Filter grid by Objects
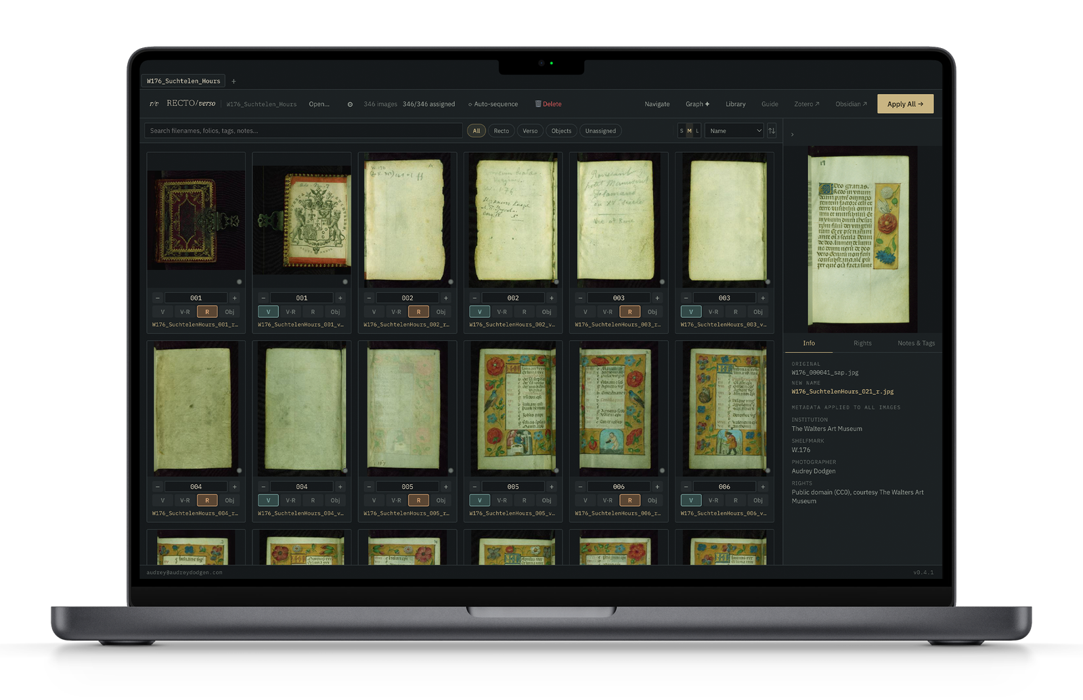Viewport: 1083px width, 700px height. pyautogui.click(x=561, y=131)
